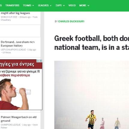Click the 'UEFA Champions League' category label
Image resolution: width=129 pixels, height=129 pixels.
(x=13, y=49)
